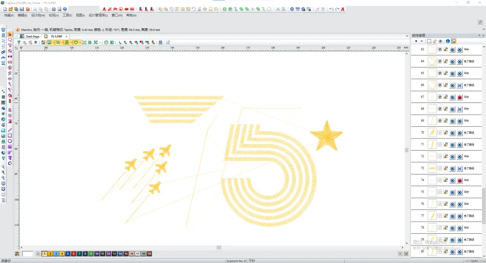Viewport: 486px width, 263px height.
Task: Click the red stop icon on segment 67
Action: [459, 97]
